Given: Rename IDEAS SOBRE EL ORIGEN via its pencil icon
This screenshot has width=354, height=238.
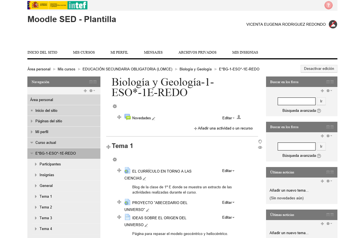Looking at the screenshot, I should (x=147, y=226).
